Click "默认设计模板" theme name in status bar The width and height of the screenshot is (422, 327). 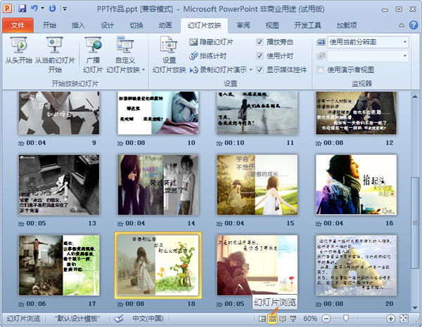pyautogui.click(x=77, y=319)
